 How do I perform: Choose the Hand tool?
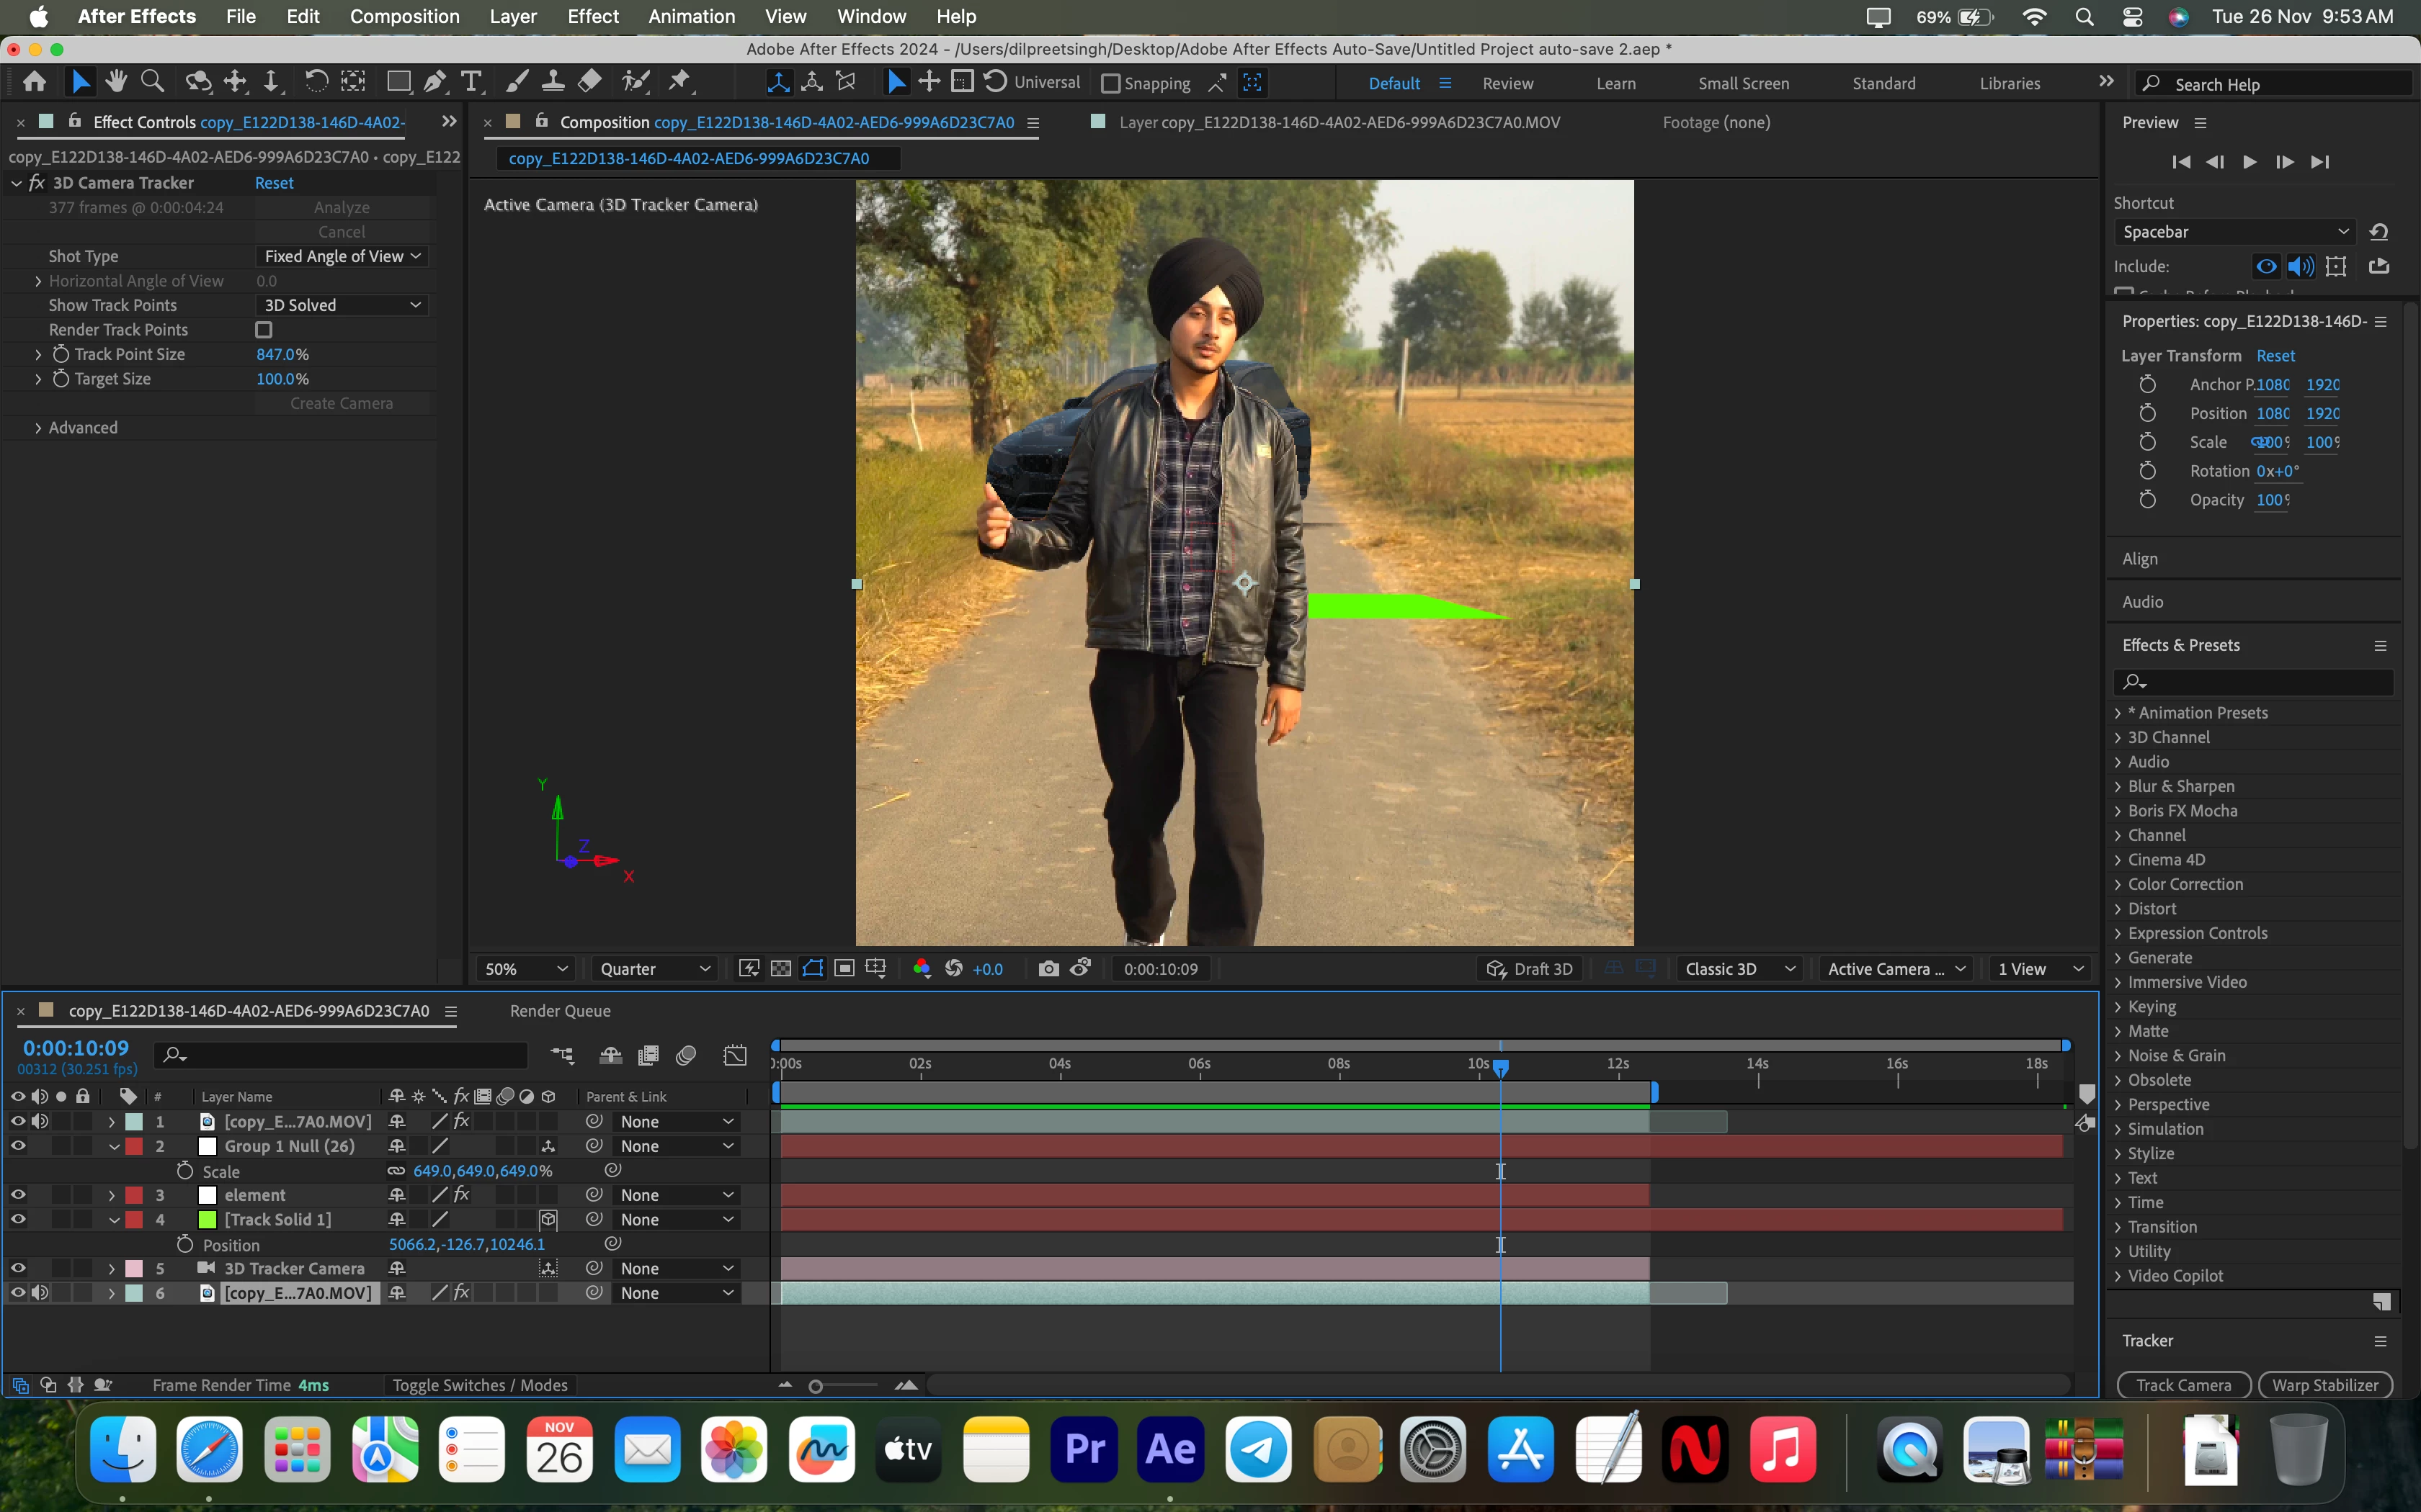point(116,82)
